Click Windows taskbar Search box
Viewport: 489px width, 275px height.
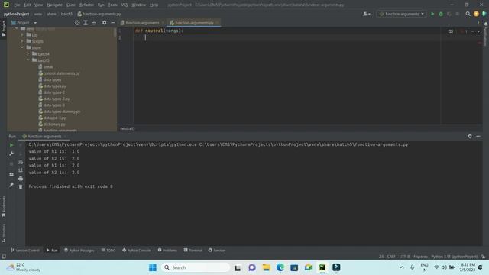tap(196, 267)
